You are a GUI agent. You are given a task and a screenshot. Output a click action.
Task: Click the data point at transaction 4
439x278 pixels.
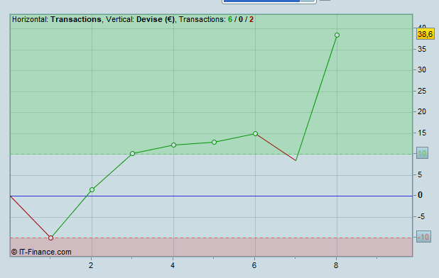coord(173,145)
